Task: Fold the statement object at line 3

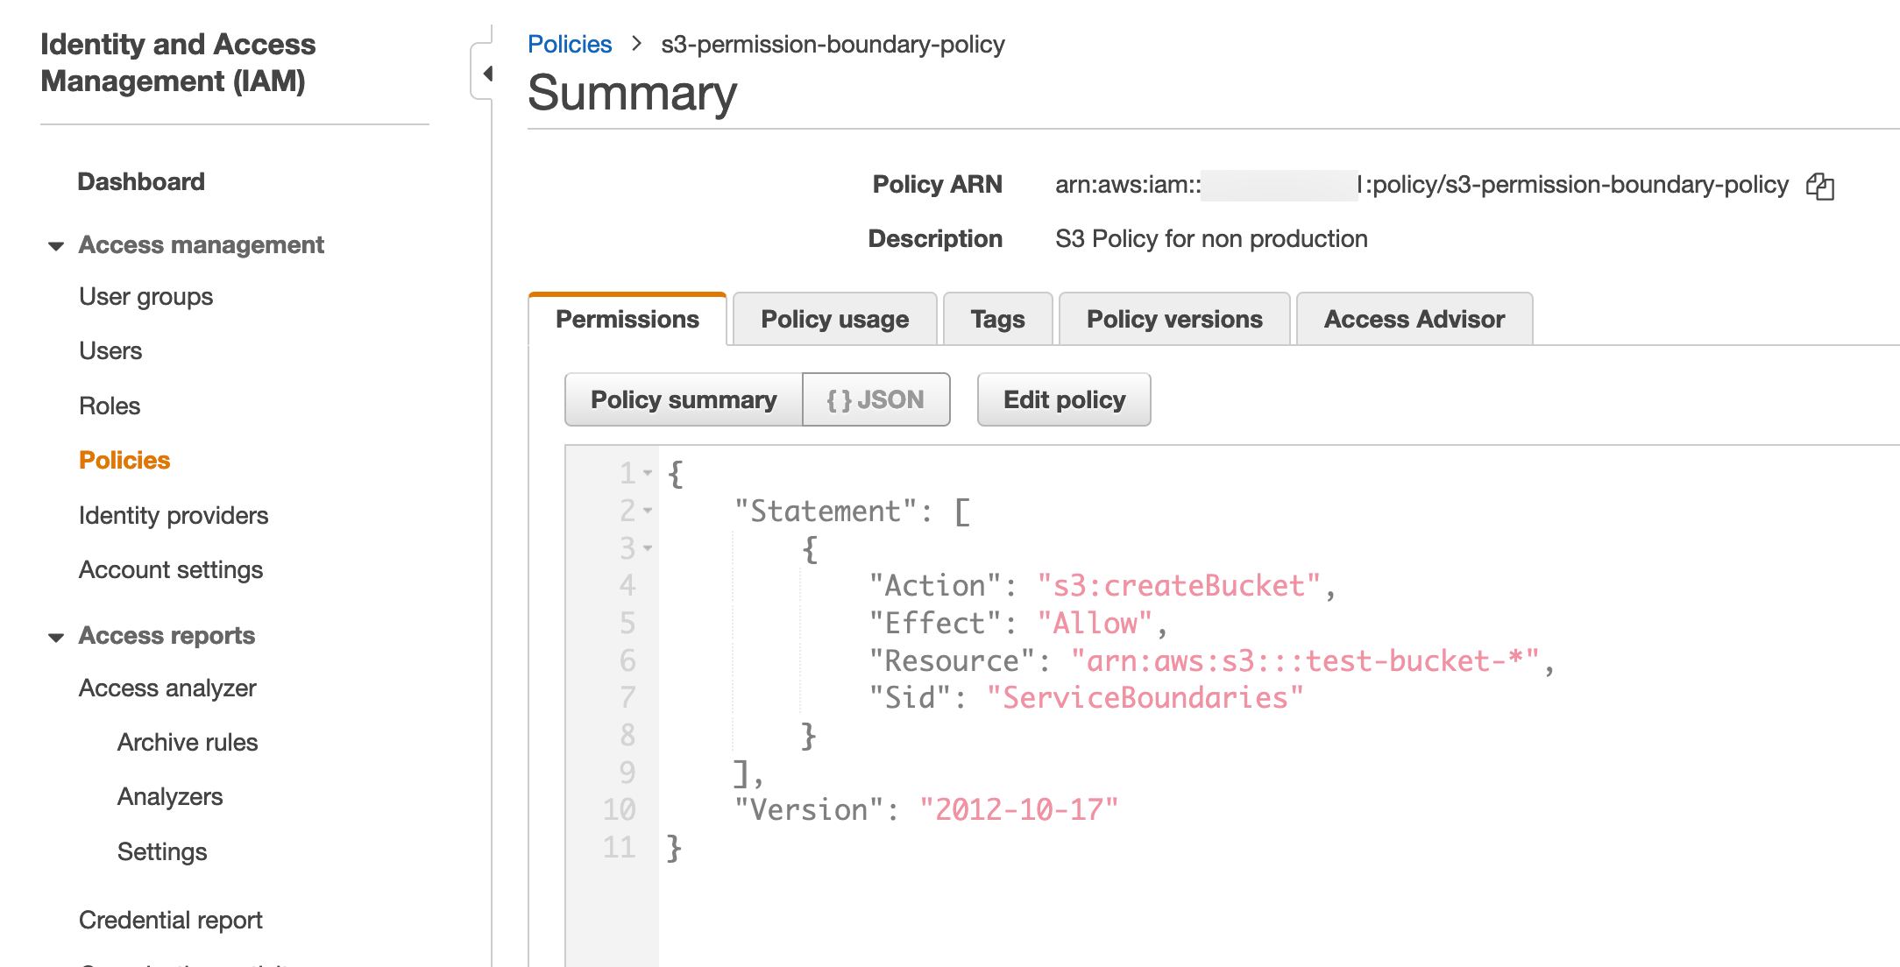Action: click(x=648, y=548)
